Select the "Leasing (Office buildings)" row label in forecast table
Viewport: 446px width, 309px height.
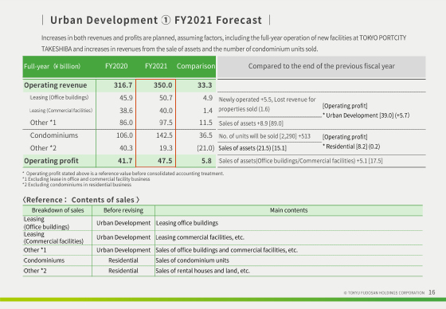coord(59,97)
